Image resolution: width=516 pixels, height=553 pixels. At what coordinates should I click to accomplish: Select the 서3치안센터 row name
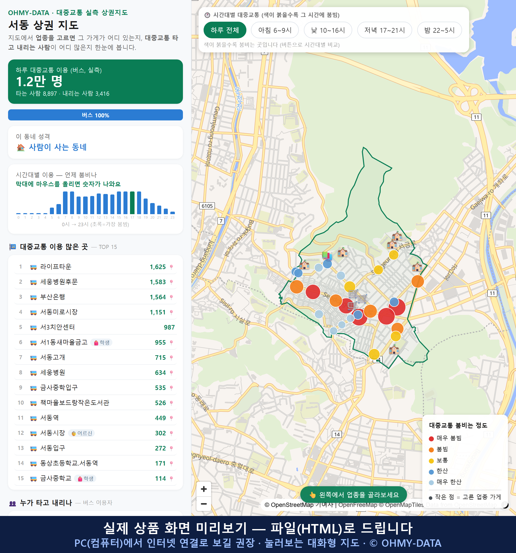[58, 327]
